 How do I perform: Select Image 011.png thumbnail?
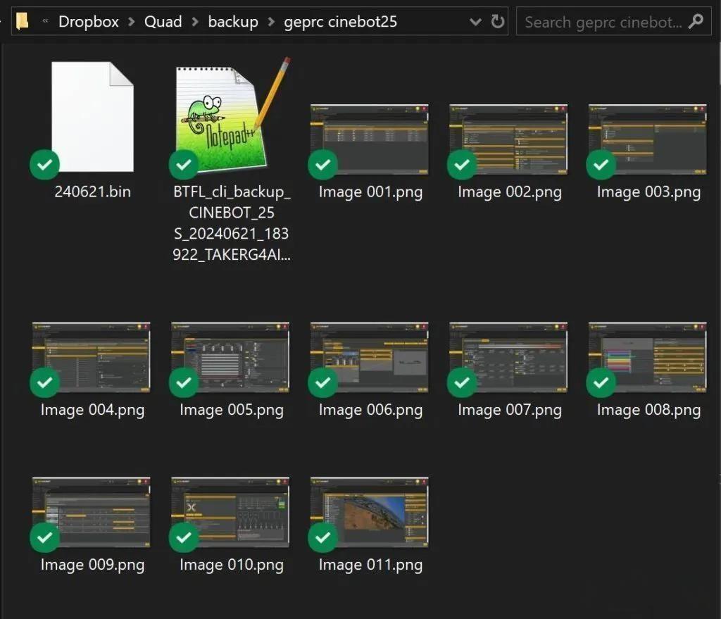point(370,512)
